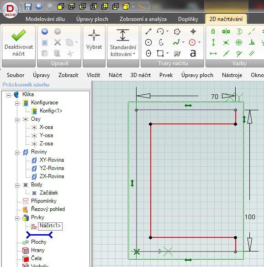Screen dimensions: 264x267
Task: Collapse the Klika root node
Action: pyautogui.click(x=8, y=95)
